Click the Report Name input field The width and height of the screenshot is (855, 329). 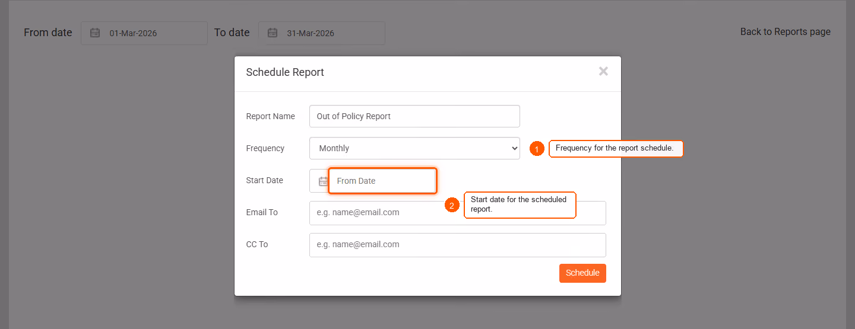pyautogui.click(x=414, y=116)
